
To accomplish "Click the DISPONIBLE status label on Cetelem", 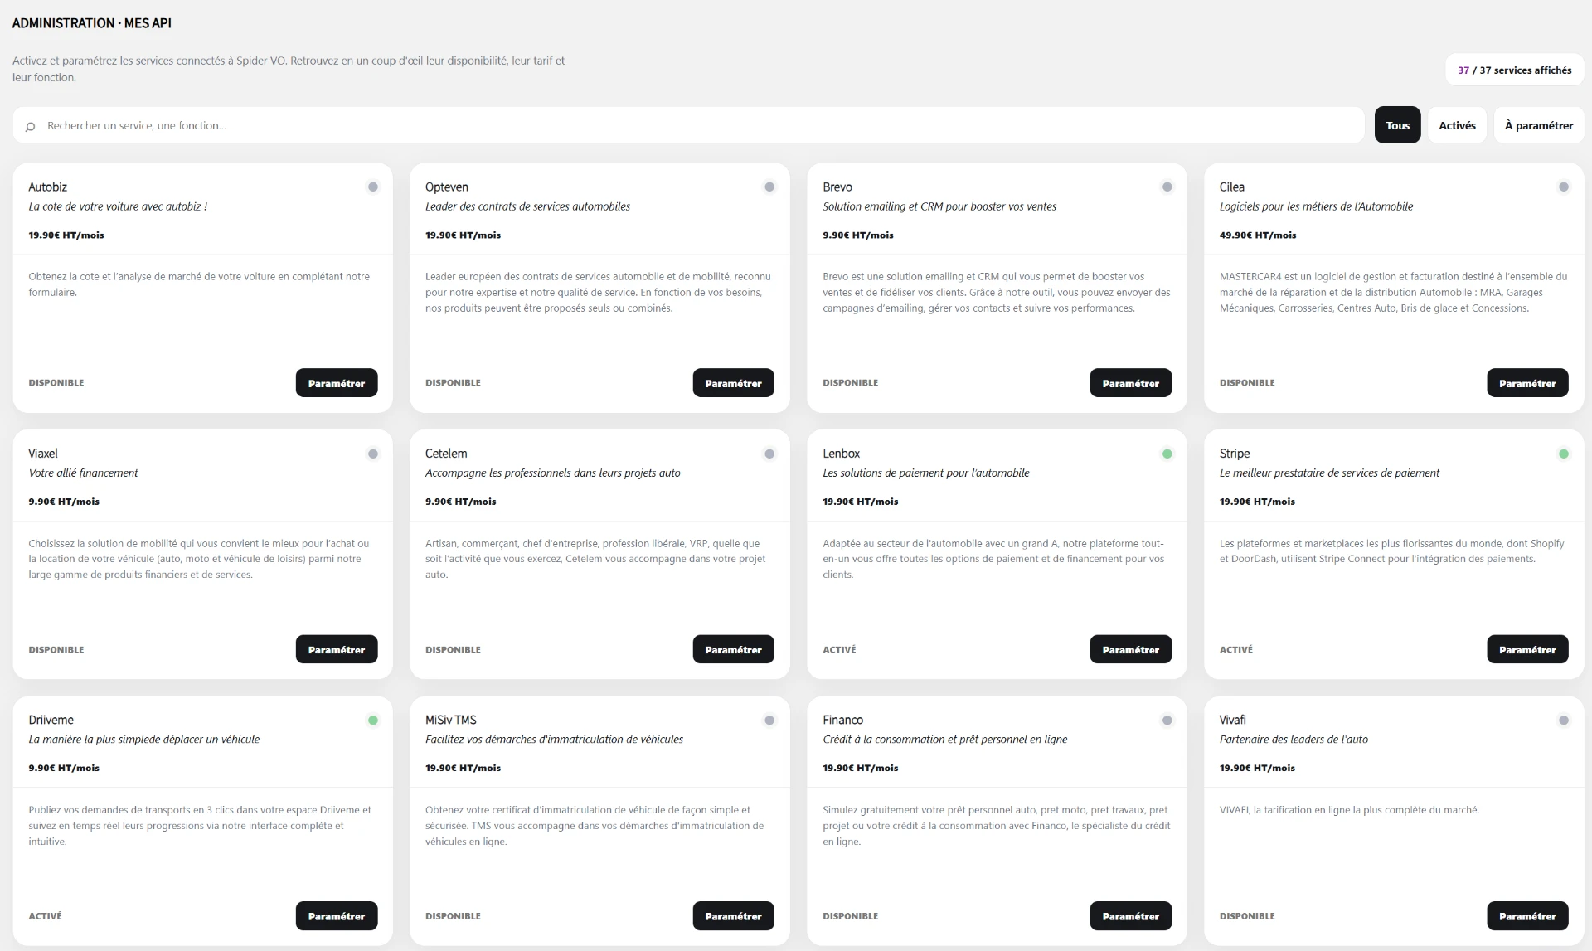I will [453, 650].
